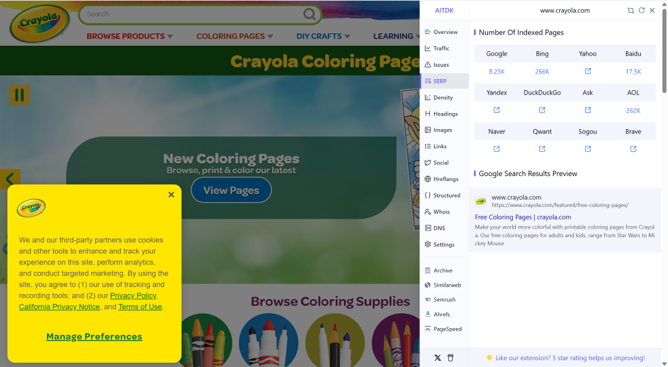The image size is (668, 367).
Task: Open Yahoo indexed pages external link
Action: (588, 71)
